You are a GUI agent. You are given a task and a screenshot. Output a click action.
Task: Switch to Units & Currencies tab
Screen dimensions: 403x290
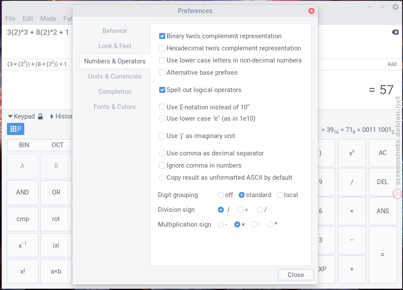tap(115, 76)
